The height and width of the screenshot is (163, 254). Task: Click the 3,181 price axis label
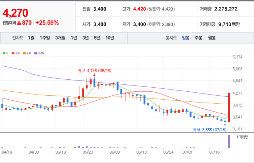coord(237,129)
